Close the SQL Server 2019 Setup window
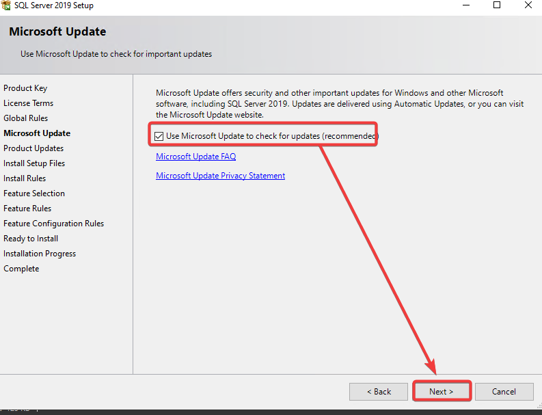The image size is (542, 415). (528, 5)
